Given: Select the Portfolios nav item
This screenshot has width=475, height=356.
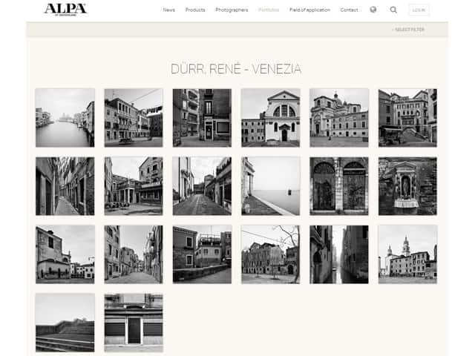Looking at the screenshot, I should (269, 10).
